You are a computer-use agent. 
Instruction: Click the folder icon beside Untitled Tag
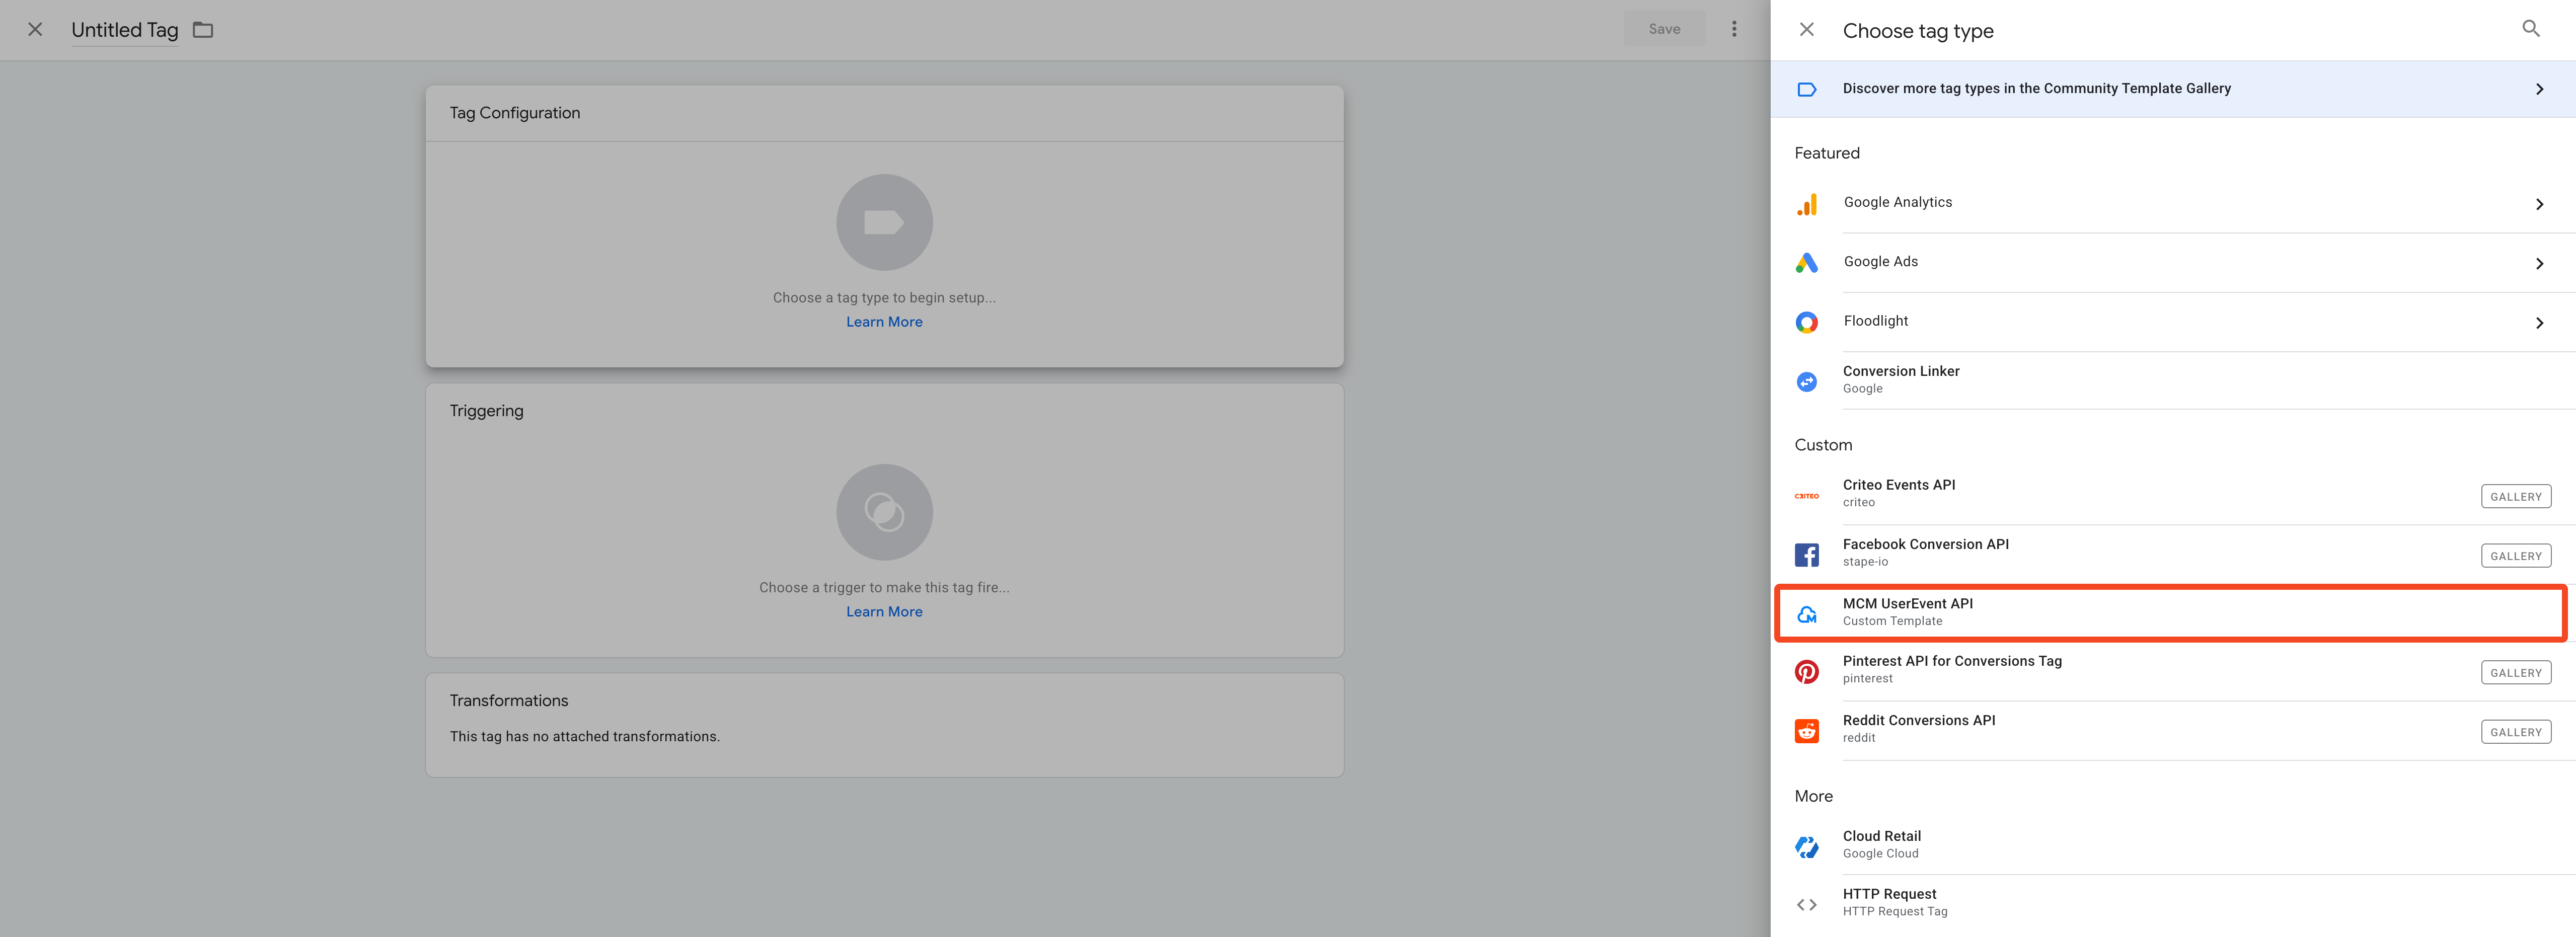click(x=203, y=30)
